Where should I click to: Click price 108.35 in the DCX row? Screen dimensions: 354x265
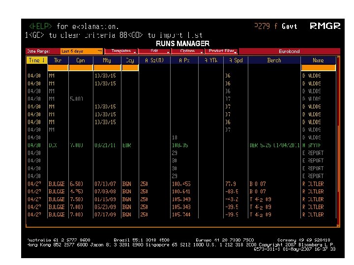(180, 145)
